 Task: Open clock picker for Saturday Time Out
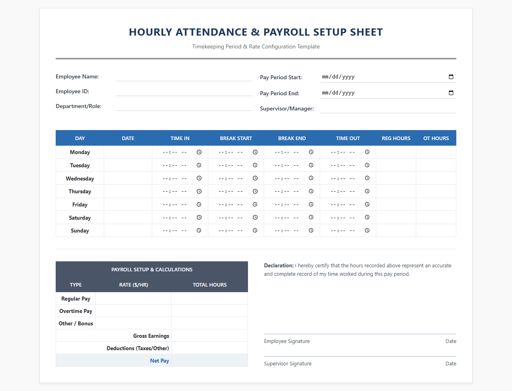[367, 217]
